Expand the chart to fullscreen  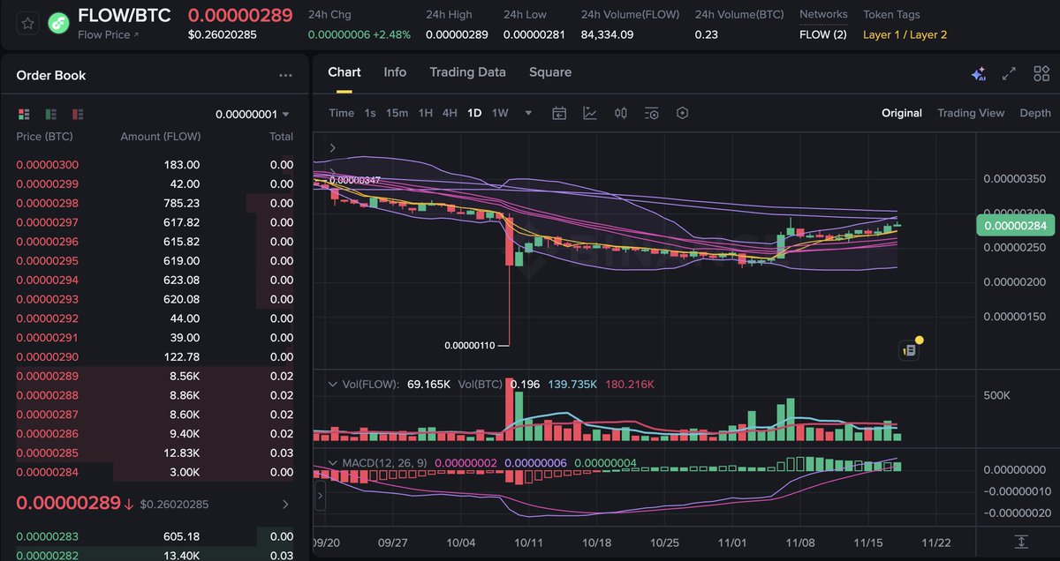click(1009, 74)
